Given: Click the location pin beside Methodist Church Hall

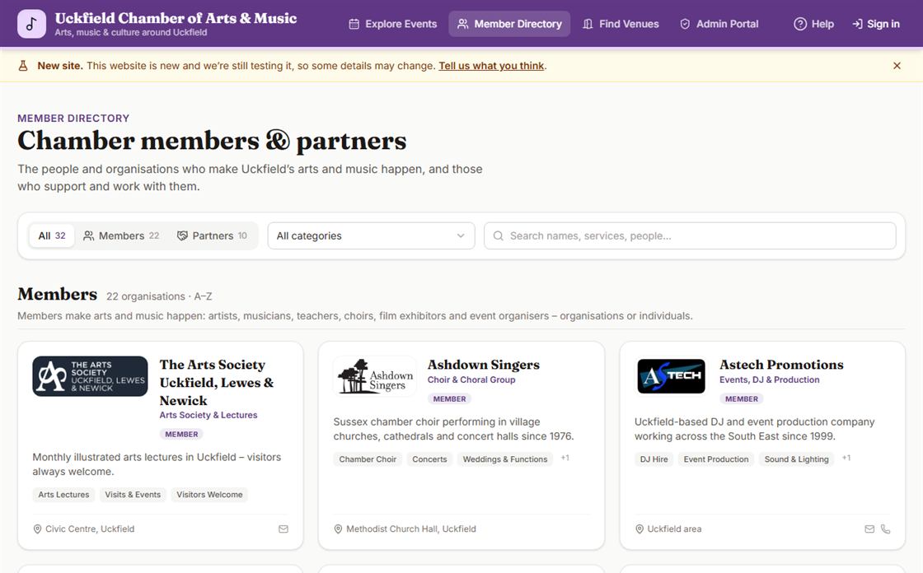Looking at the screenshot, I should (x=338, y=529).
